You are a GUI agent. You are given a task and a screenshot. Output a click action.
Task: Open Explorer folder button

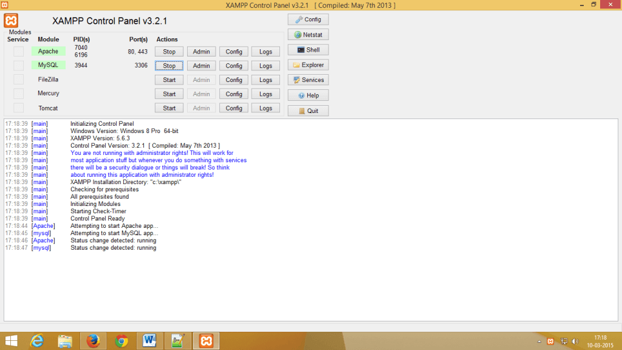308,64
